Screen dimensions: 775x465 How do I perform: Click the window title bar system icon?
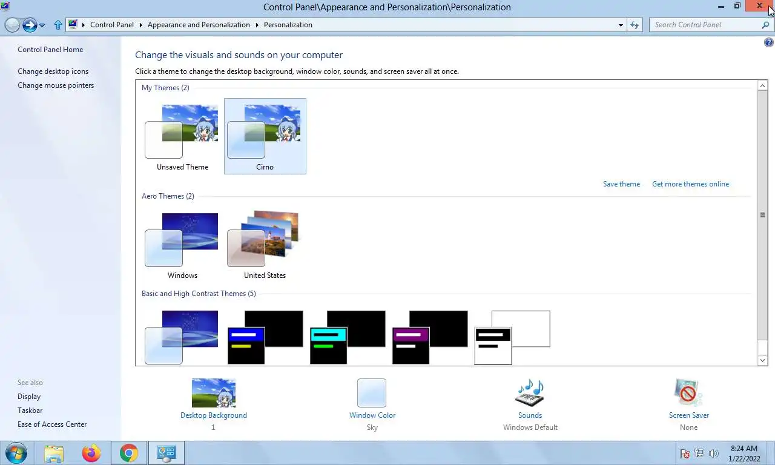[x=5, y=7]
